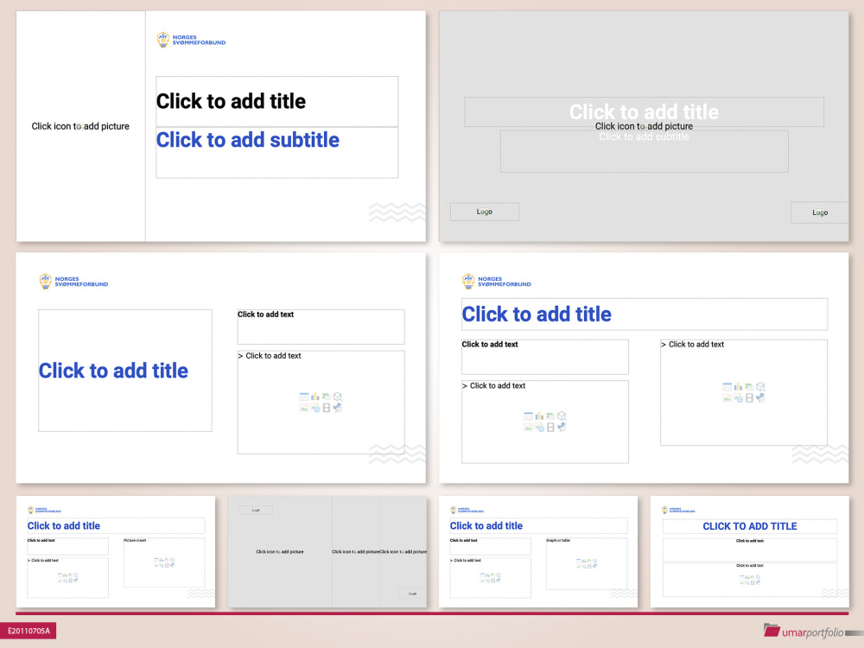Click the Insert Video icon in the left-title slide
864x648 pixels.
click(327, 408)
